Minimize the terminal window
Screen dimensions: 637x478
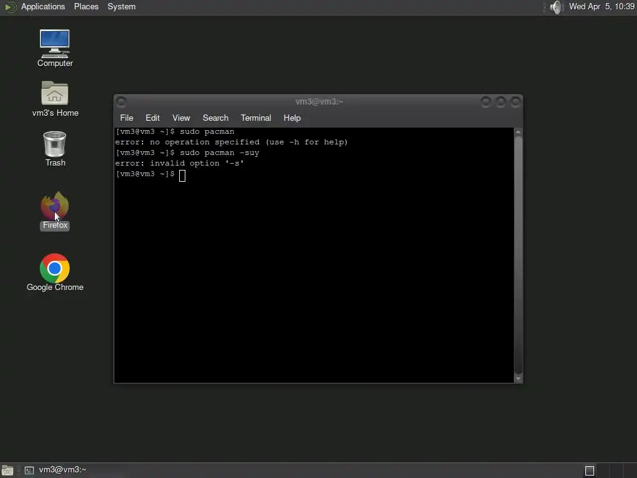click(486, 101)
